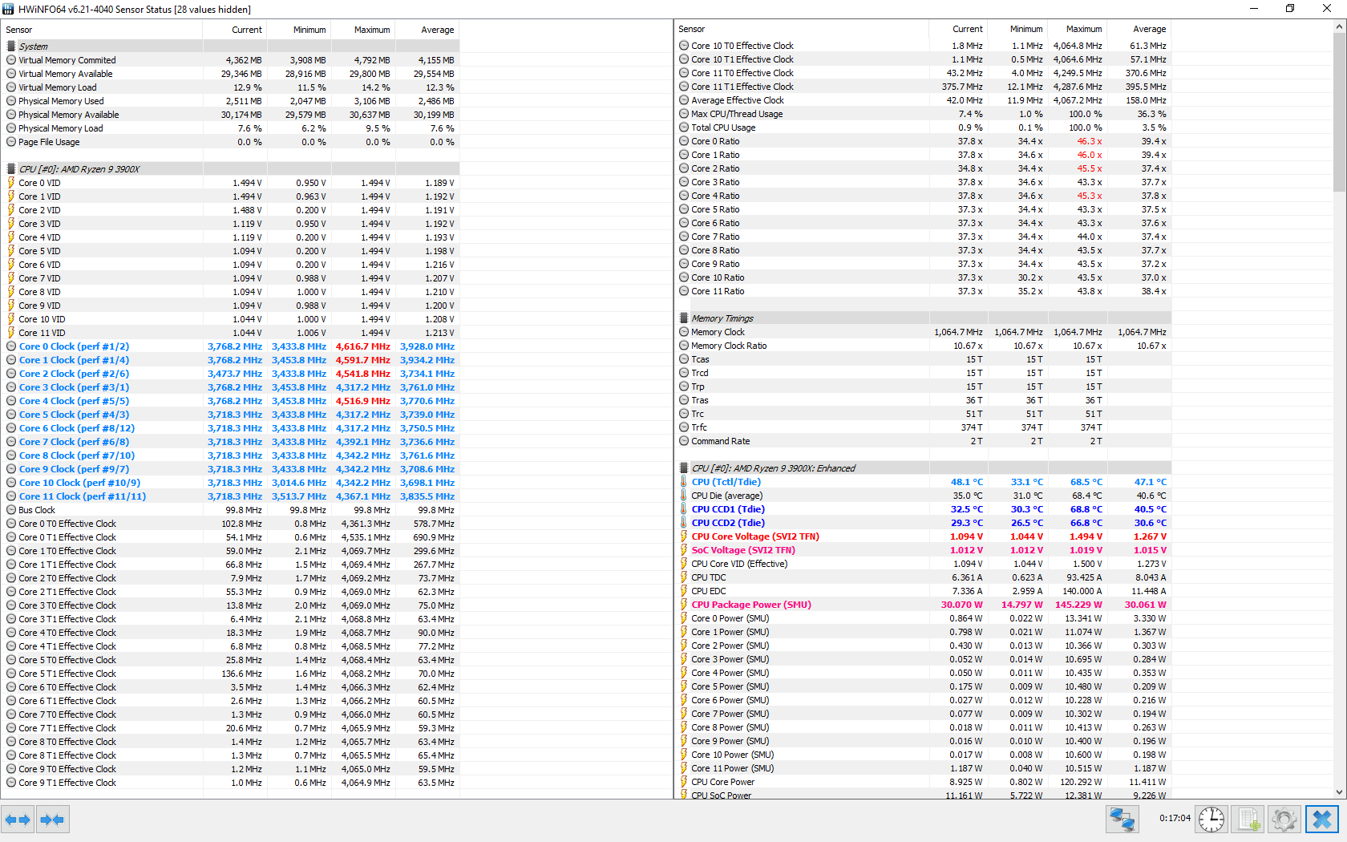Click the Sensor column header in right pane
The image size is (1347, 842).
pyautogui.click(x=802, y=29)
